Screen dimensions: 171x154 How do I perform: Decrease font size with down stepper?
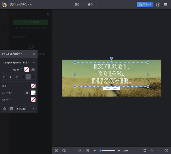click(x=22, y=71)
